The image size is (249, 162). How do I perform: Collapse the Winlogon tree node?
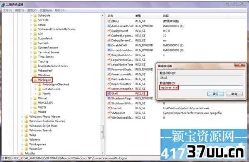pyautogui.click(x=31, y=80)
